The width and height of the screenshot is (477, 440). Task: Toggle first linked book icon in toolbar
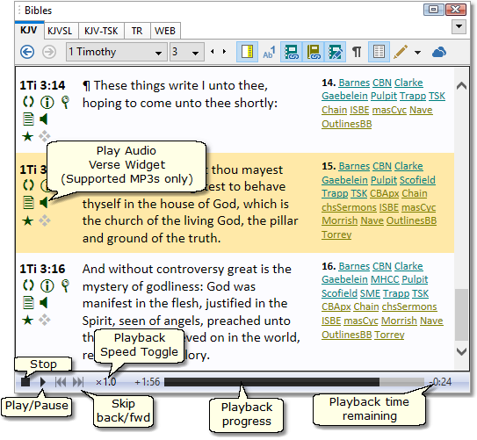pos(292,52)
